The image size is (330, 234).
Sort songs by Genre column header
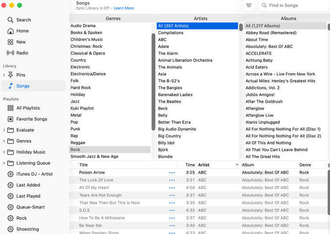coord(312,165)
